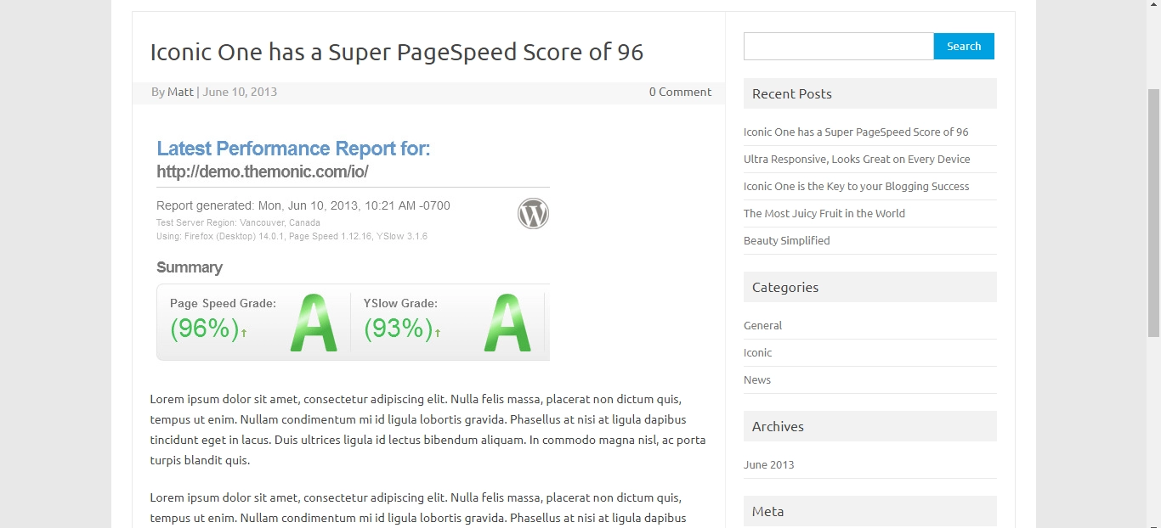Open 'Iconic One is the Key' recent post
Screen dimensions: 1161x528
(x=856, y=187)
